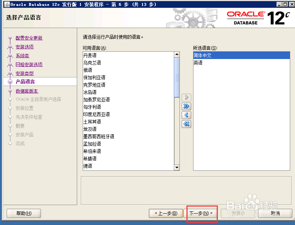Select 克罗地亚语 in available languages

128,85
